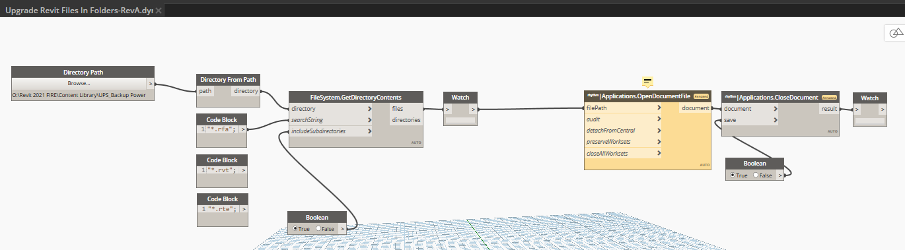
Task: Click the output port of the "*.rfa" code block
Action: (244, 129)
